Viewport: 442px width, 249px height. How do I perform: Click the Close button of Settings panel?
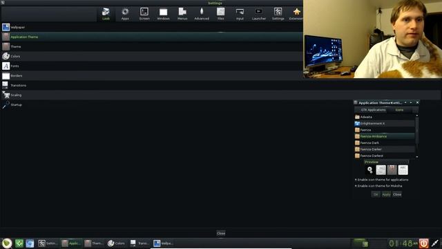[221, 233]
